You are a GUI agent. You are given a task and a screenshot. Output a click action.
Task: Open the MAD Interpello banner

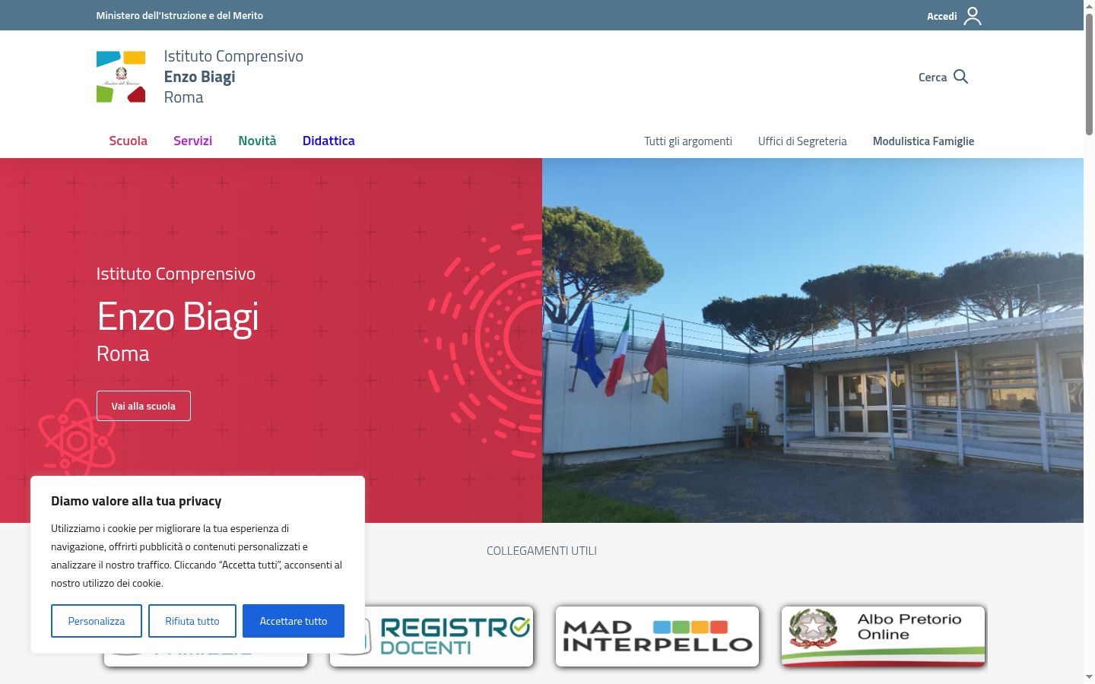coord(658,636)
